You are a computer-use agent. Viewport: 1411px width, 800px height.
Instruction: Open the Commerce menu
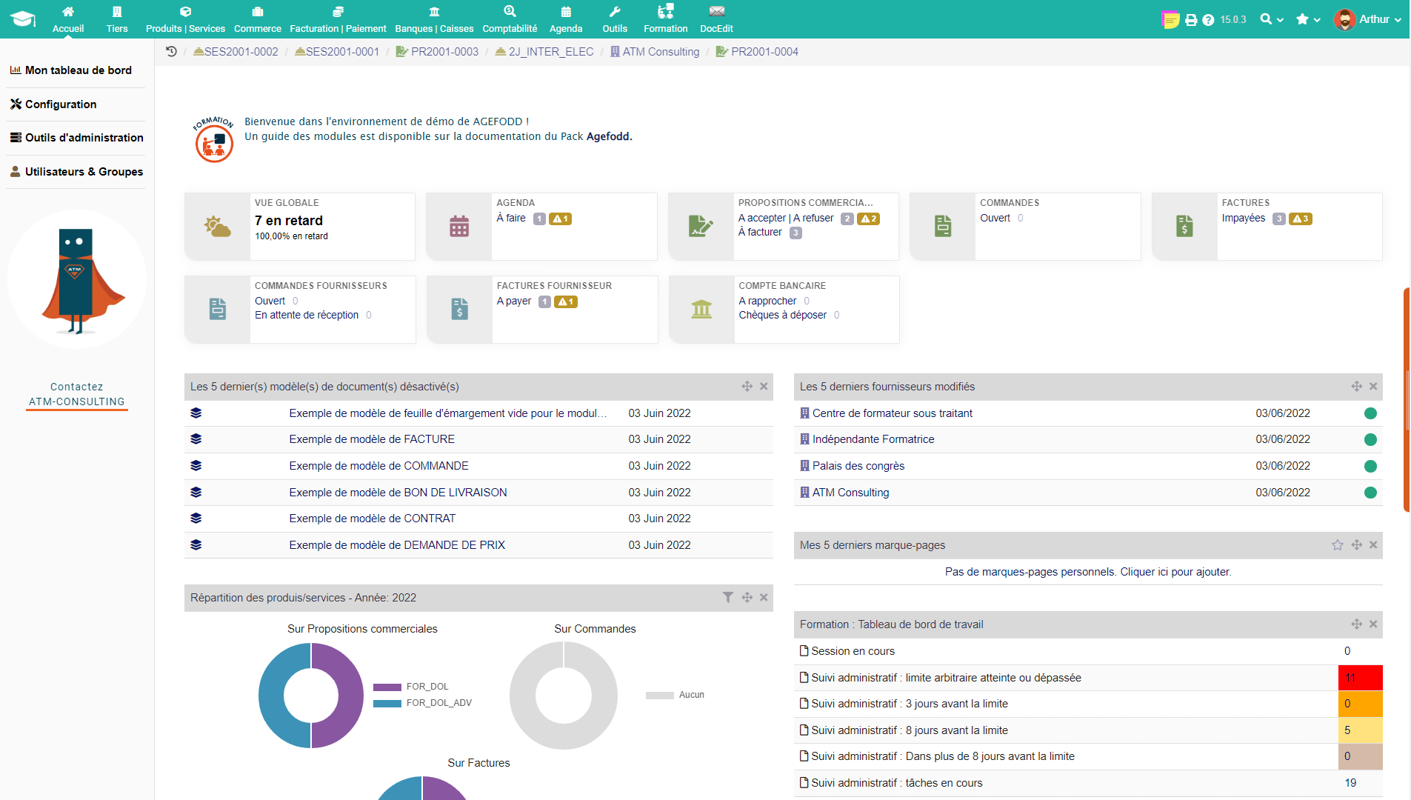257,19
